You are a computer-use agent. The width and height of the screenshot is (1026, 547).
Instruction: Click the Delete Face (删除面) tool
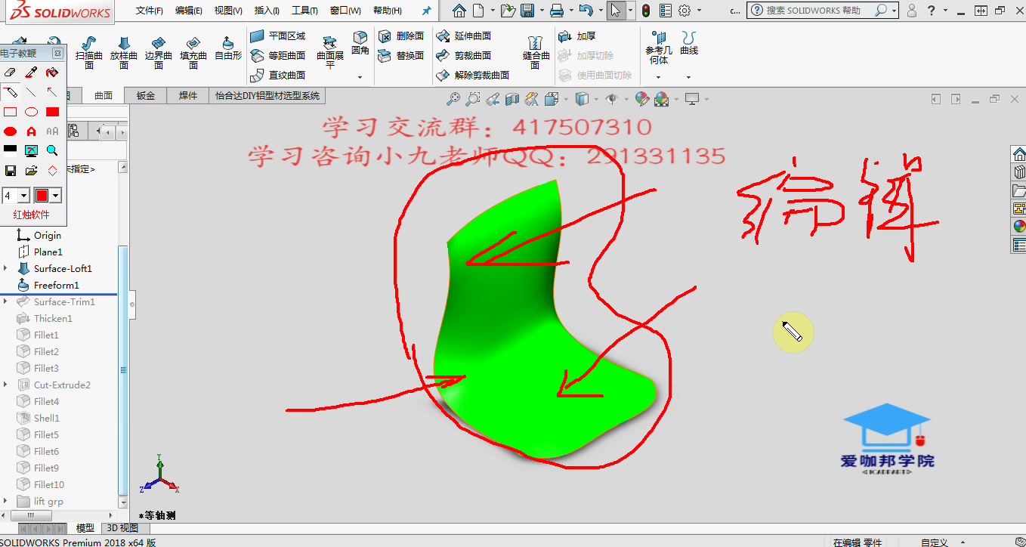click(402, 36)
